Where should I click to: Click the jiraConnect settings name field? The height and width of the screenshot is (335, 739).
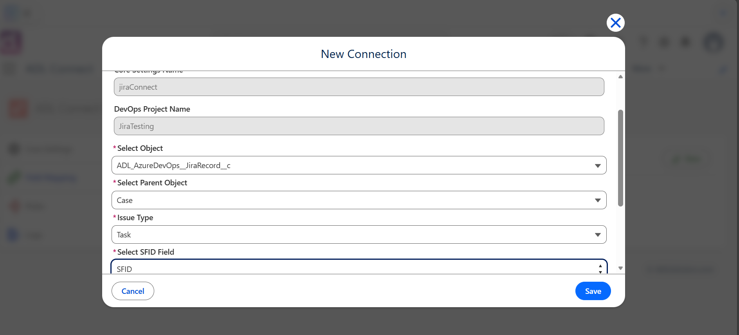coord(359,87)
